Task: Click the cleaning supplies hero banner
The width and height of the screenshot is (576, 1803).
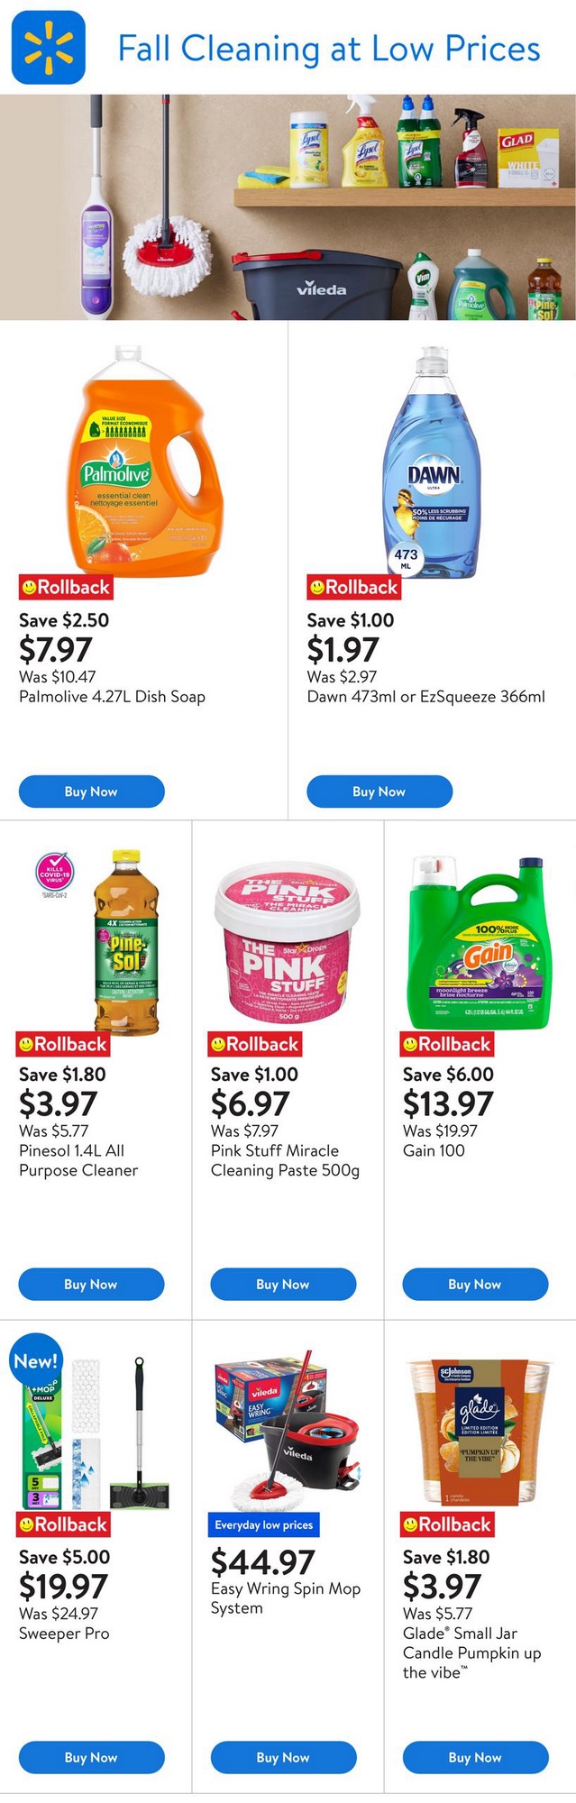Action: [x=288, y=207]
